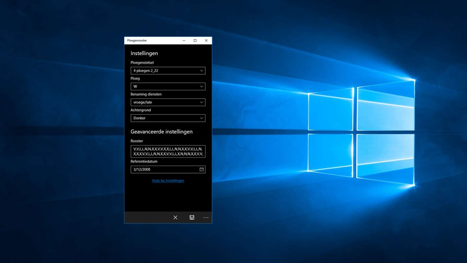The width and height of the screenshot is (467, 263).
Task: Close the Ploegenrooster window
Action: 206,41
